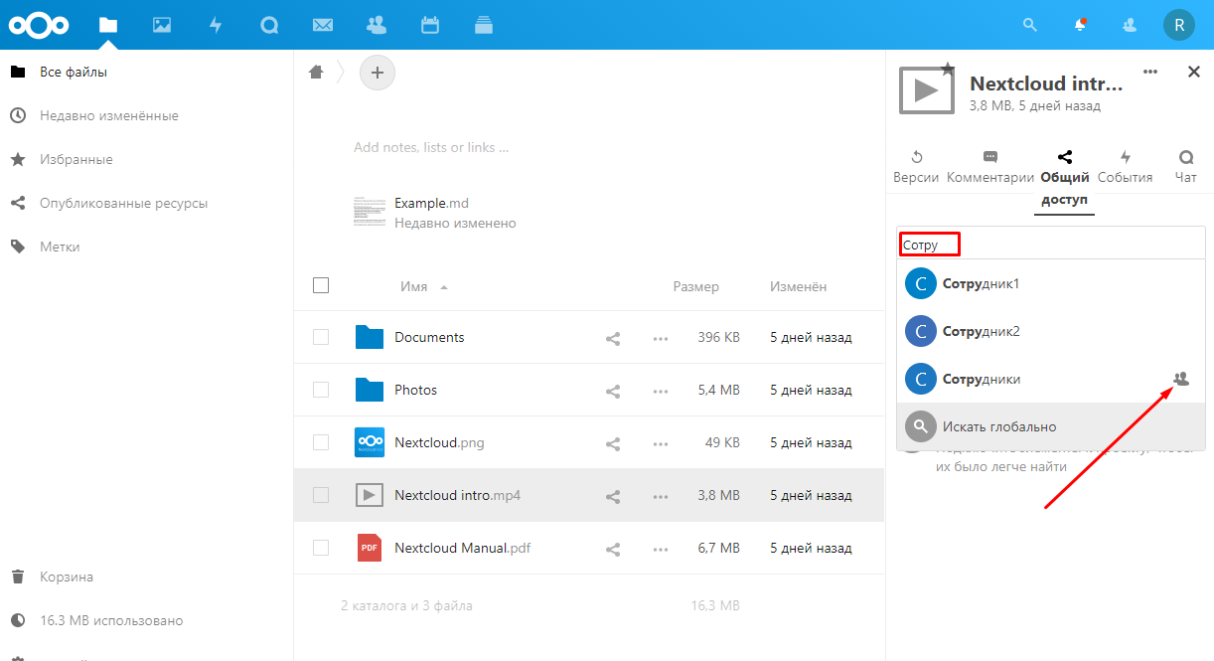Open the Nextcloud.png file
Image resolution: width=1214 pixels, height=661 pixels.
click(439, 443)
